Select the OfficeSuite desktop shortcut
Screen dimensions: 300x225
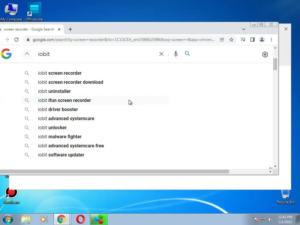(x=34, y=12)
